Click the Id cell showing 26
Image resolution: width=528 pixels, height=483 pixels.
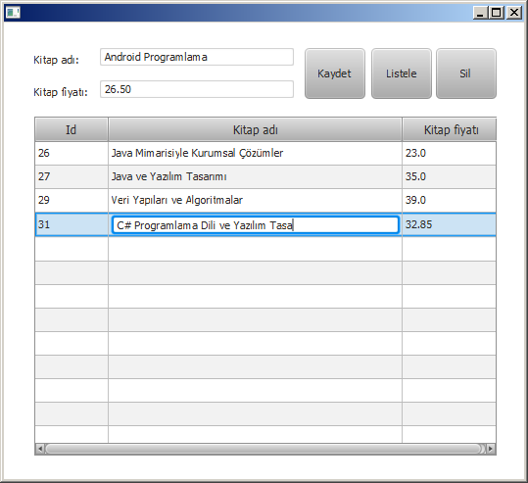point(72,153)
